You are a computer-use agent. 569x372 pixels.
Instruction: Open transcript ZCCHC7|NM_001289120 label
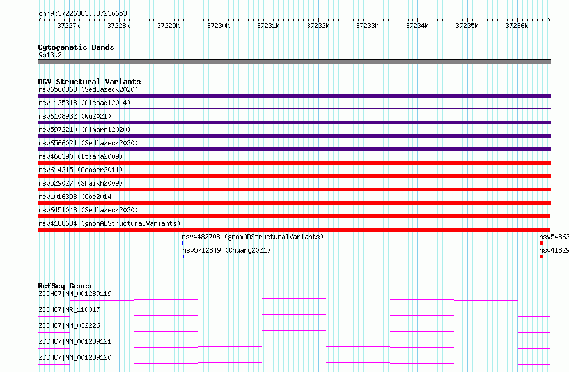pos(75,357)
